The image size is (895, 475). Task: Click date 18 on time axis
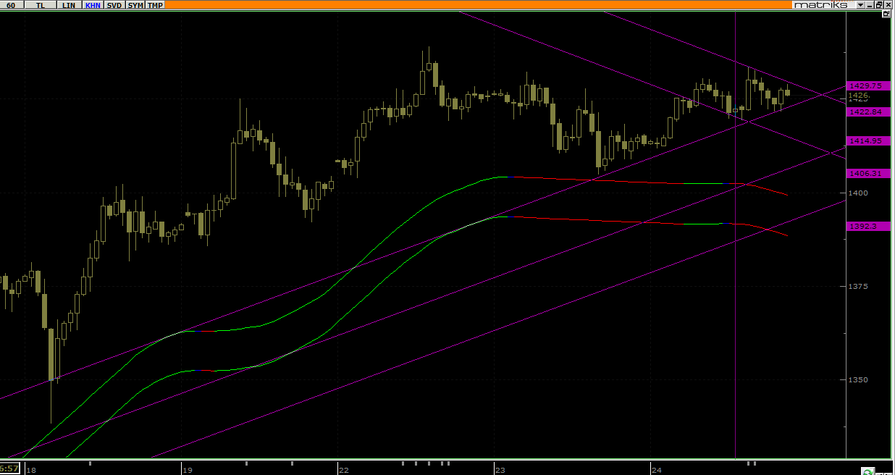(x=30, y=470)
